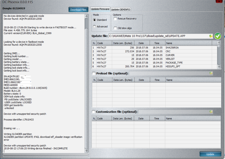Click the Current version(CURVER) log line
Viewport: 225px width, 159px height.
coord(27,33)
